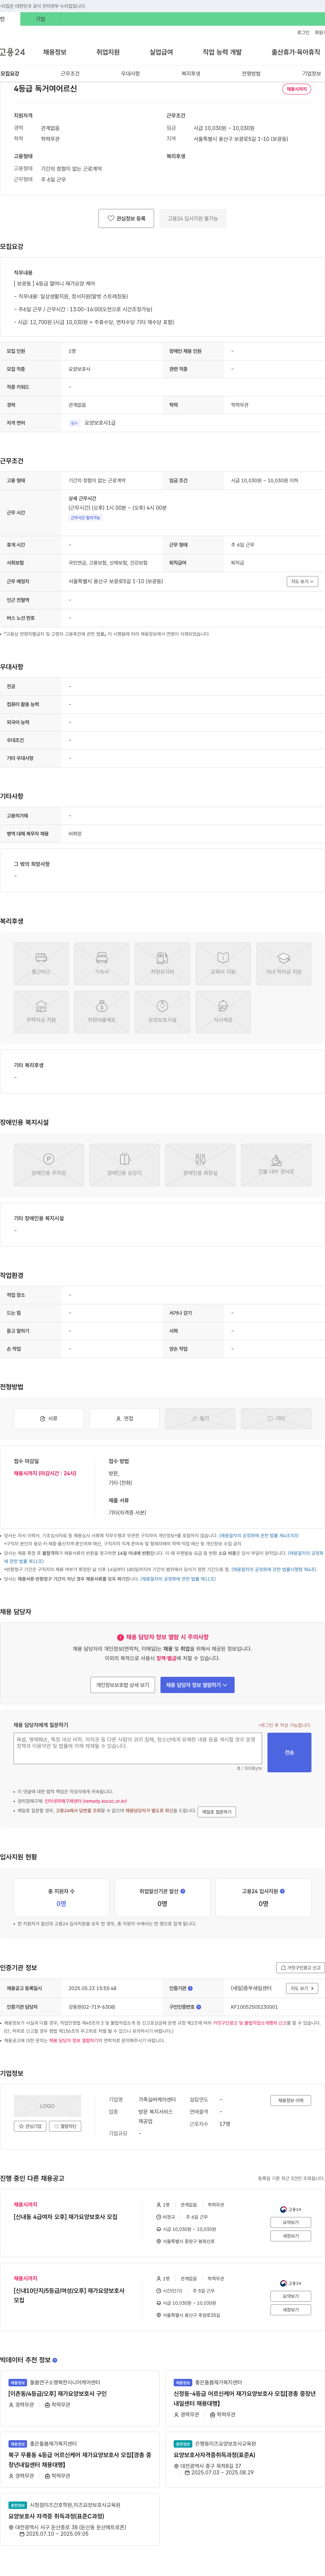This screenshot has width=325, height=2576.
Task: Expand the 지도 보기 dropdown for 근무 예정지
Action: 302,581
